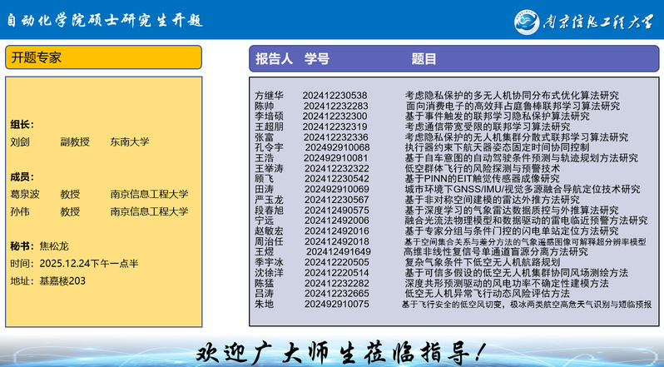Click the address 基嘉楼203
Viewport: 664px width, 367px height.
coord(62,281)
